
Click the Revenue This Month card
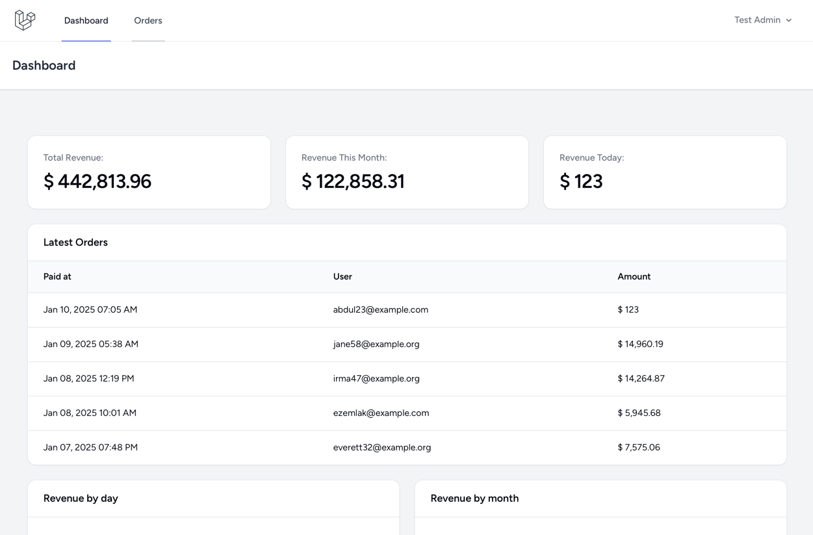(x=407, y=172)
